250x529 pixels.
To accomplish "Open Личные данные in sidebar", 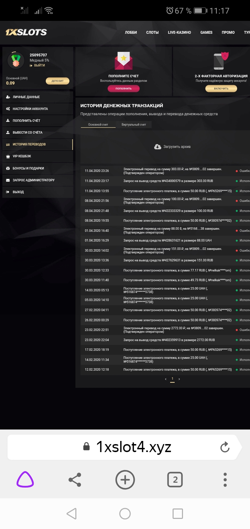I will coord(37,97).
